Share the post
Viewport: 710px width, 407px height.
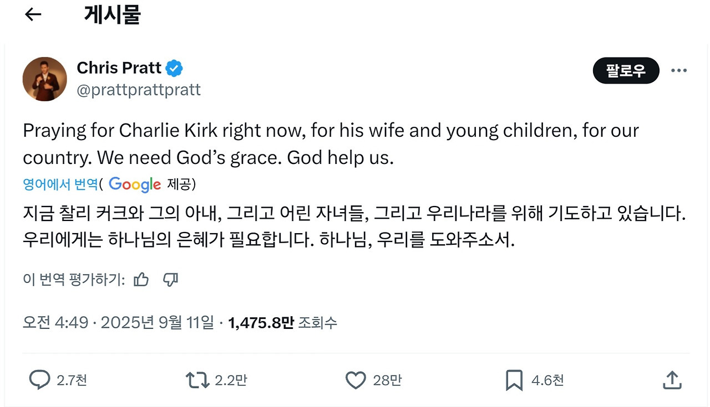pos(672,380)
